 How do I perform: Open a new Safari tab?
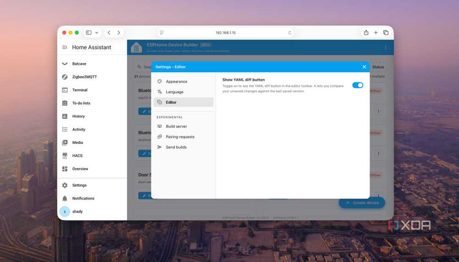click(376, 33)
